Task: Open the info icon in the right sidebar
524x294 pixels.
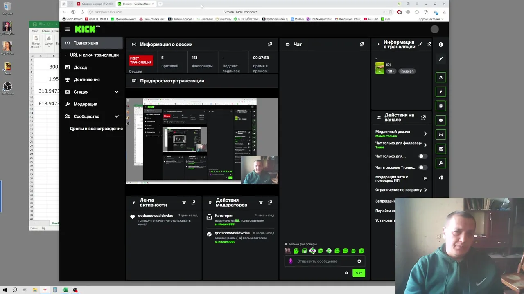Action: (441, 45)
